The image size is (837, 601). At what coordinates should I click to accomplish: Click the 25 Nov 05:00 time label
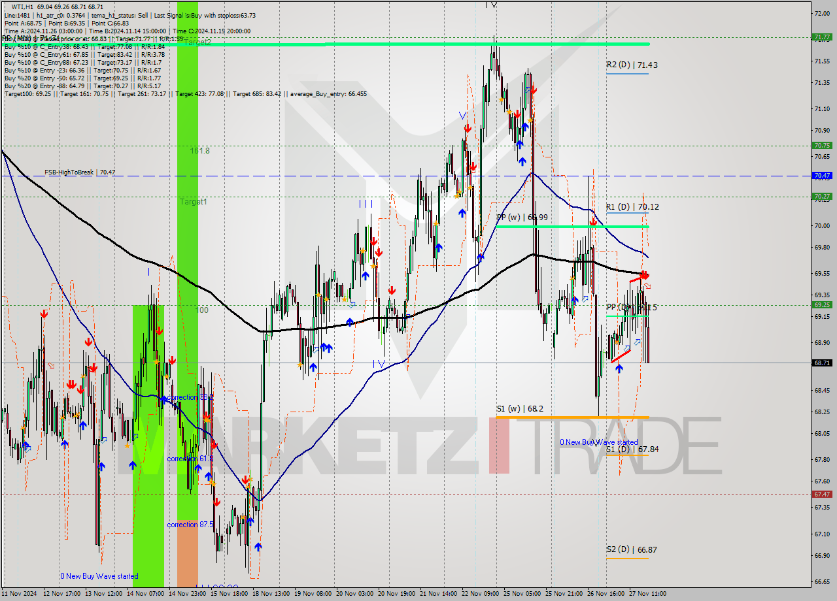click(523, 594)
